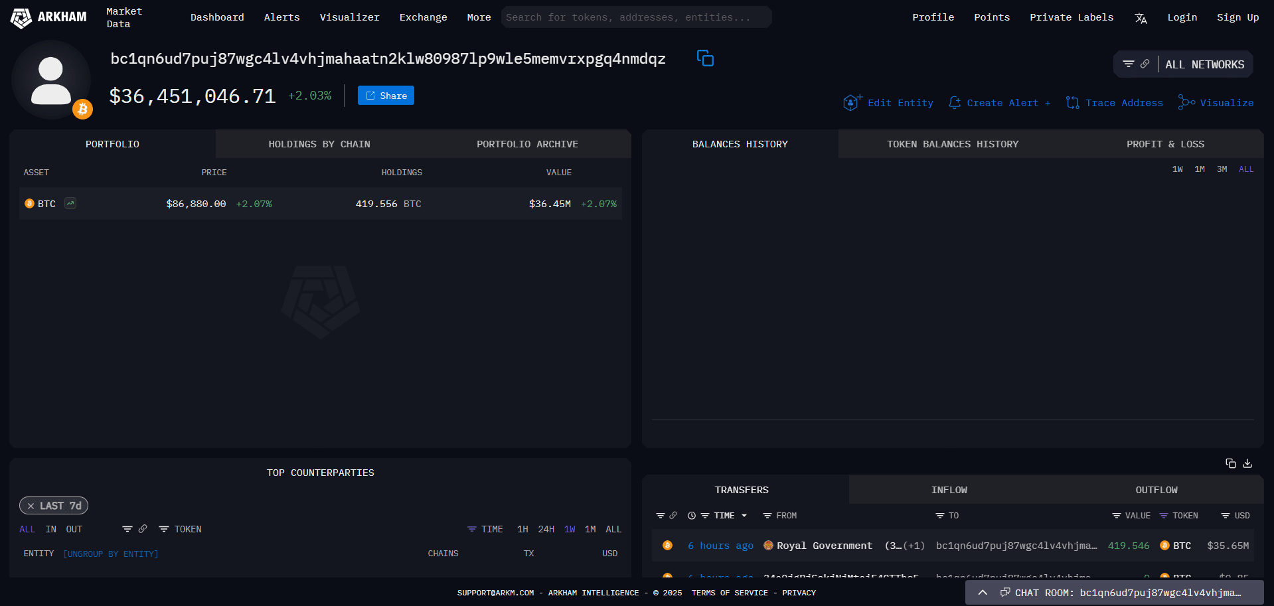Click the clock icon beside TIME in Transfers

pyautogui.click(x=692, y=516)
